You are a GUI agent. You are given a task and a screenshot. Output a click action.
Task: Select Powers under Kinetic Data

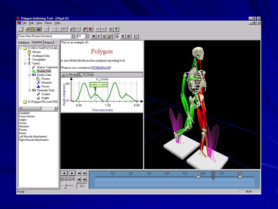coord(46,79)
